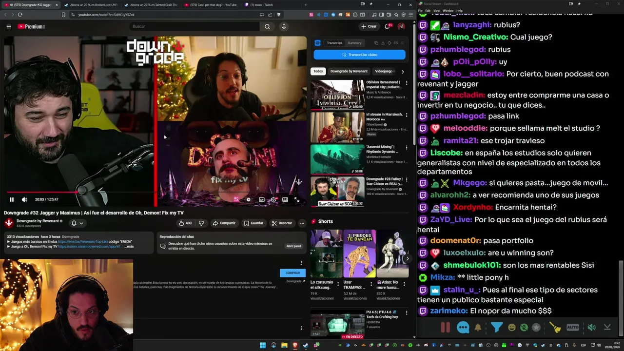Image resolution: width=624 pixels, height=351 pixels.
Task: Click Guardar save button
Action: point(254,223)
